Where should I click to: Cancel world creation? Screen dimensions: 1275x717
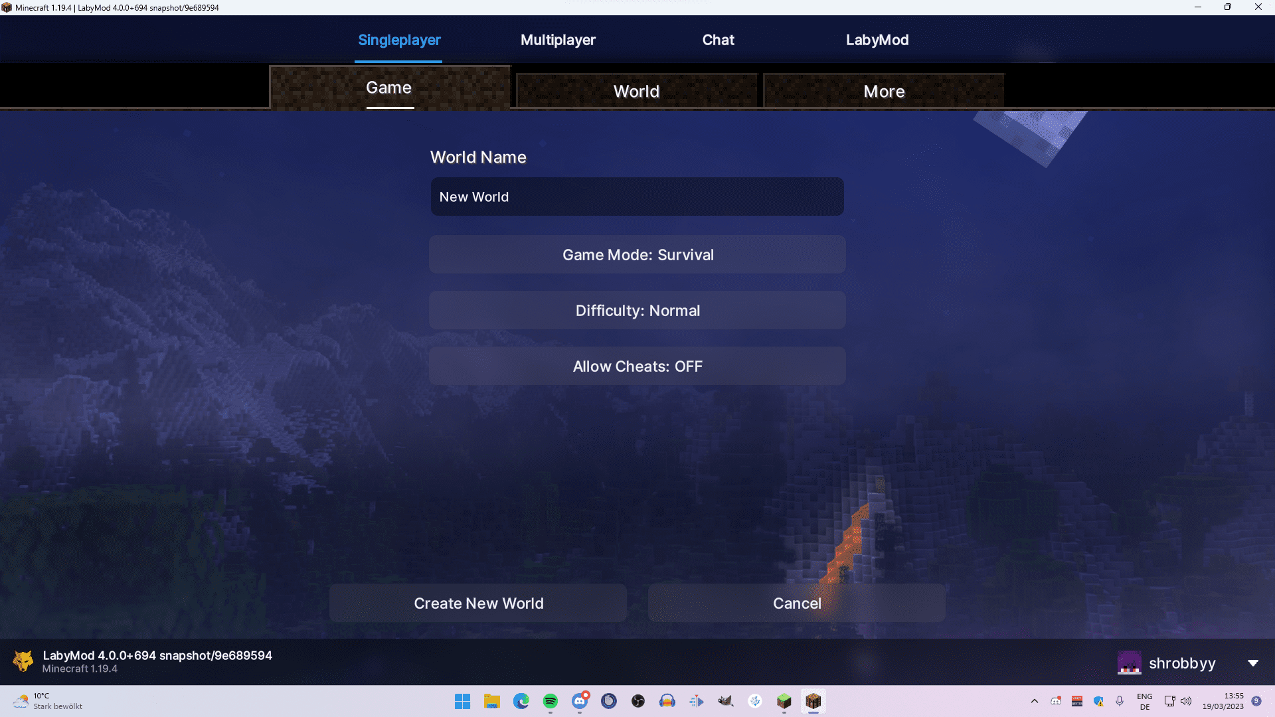(796, 603)
